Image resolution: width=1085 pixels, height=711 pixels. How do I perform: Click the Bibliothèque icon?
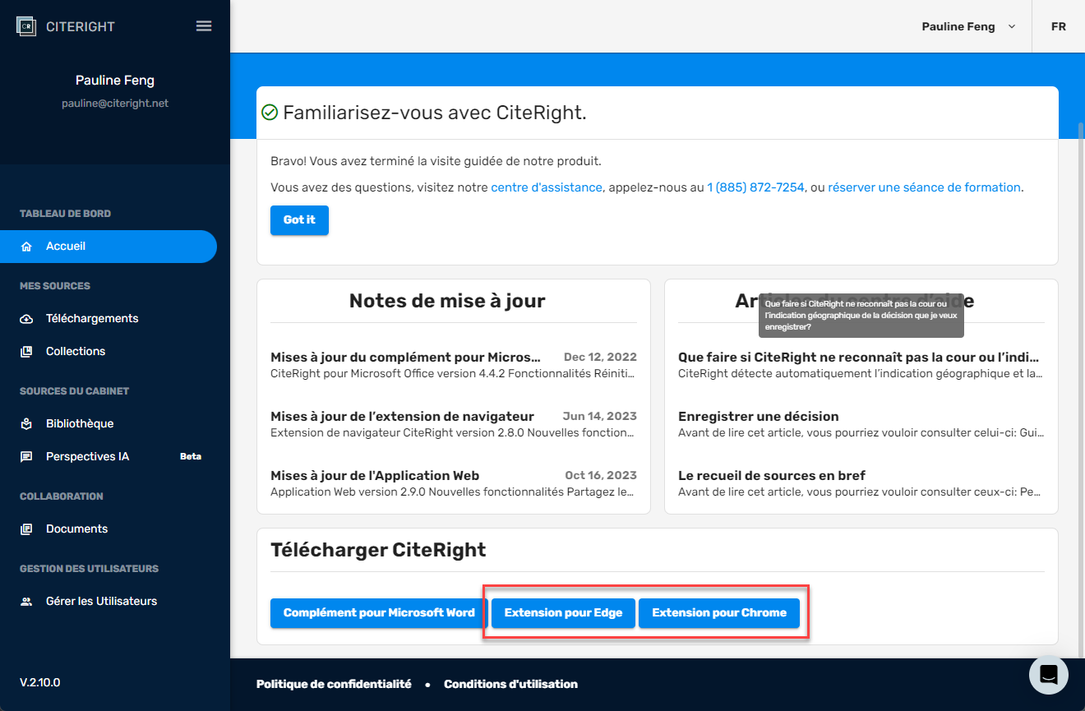27,424
